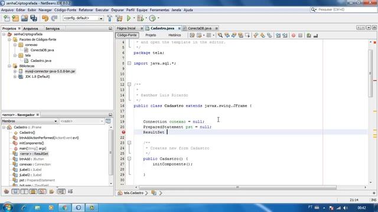Click the Projeto view button
The image size is (378, 212).
[151, 35]
